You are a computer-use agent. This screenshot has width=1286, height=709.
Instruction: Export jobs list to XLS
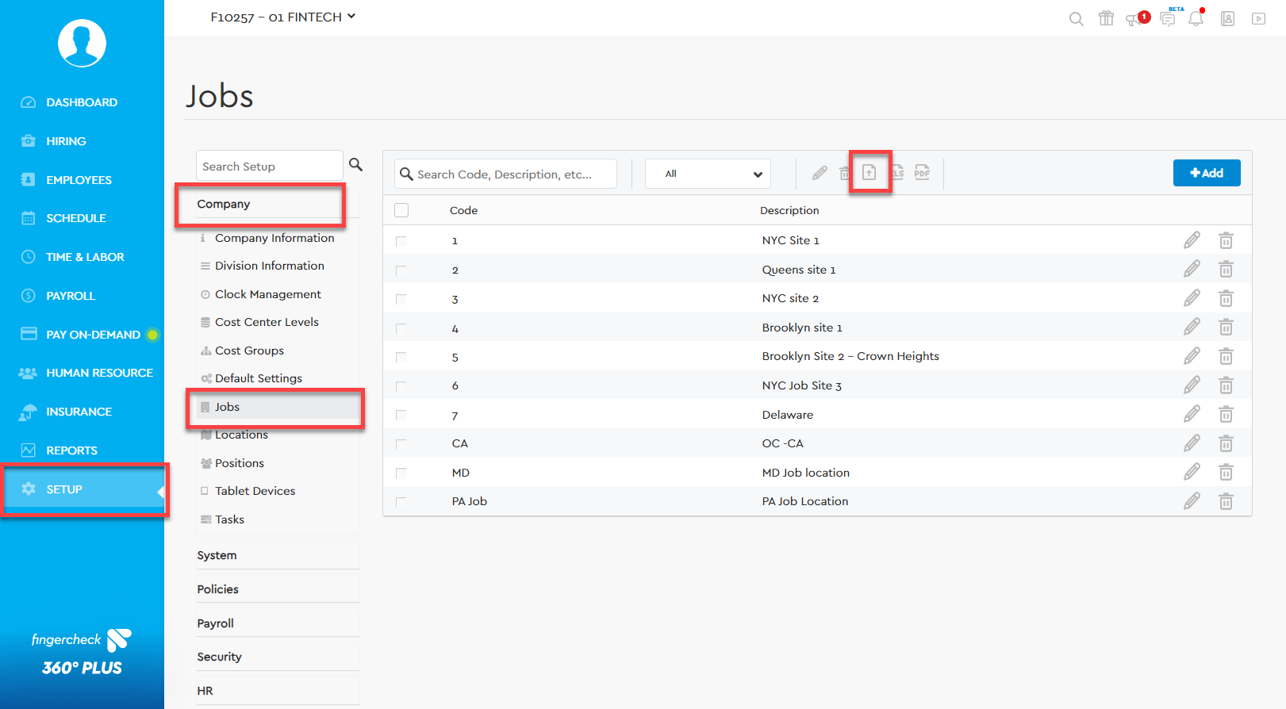coord(898,172)
